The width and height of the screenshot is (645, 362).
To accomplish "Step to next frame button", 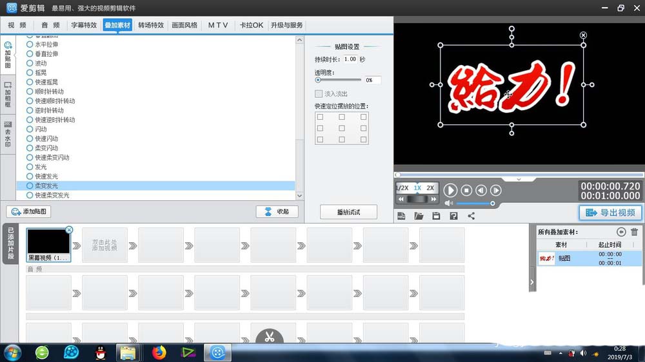I will 495,190.
